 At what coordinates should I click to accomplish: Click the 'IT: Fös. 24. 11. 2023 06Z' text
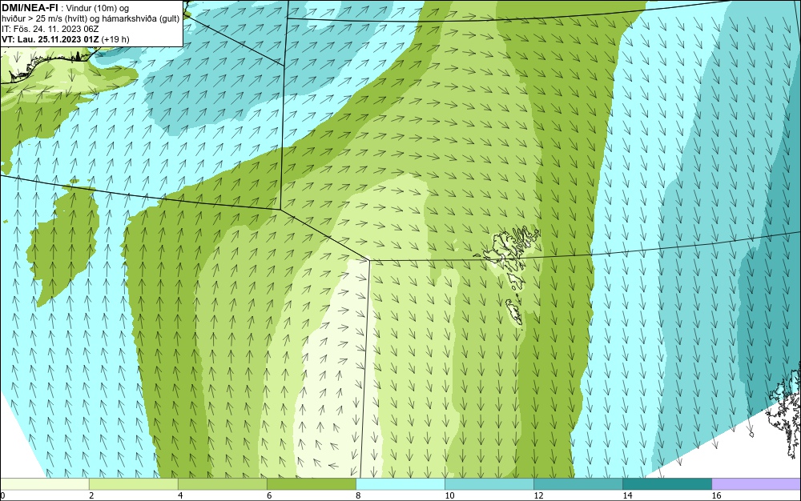pyautogui.click(x=50, y=29)
